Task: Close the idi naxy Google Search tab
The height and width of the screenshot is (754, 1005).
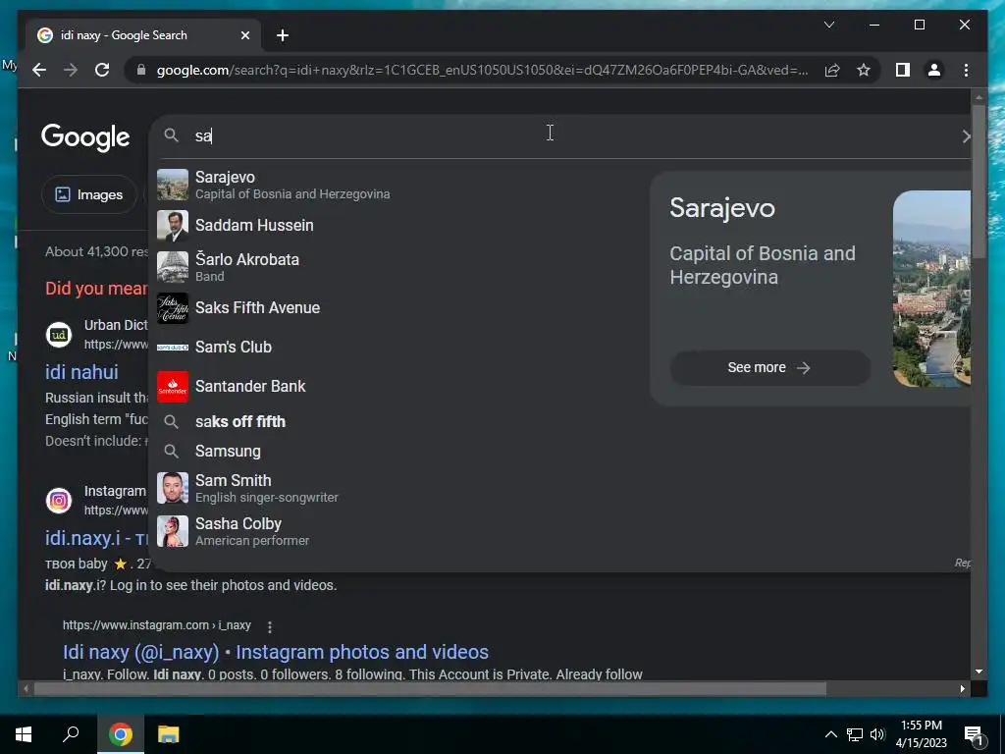Action: pyautogui.click(x=244, y=35)
